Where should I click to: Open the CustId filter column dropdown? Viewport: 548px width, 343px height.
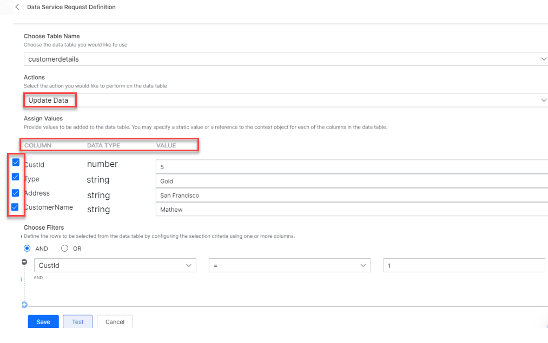(x=115, y=265)
